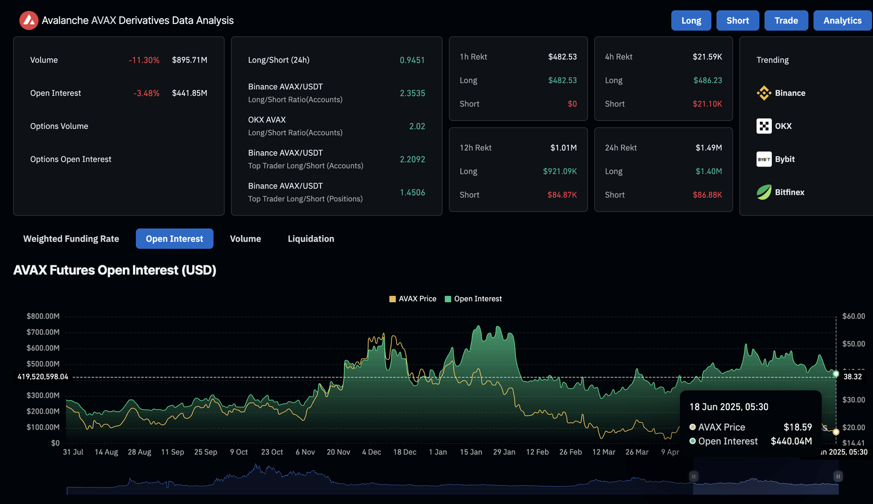Click the Bitfinex leaf logo icon
The height and width of the screenshot is (504, 873).
tap(764, 193)
